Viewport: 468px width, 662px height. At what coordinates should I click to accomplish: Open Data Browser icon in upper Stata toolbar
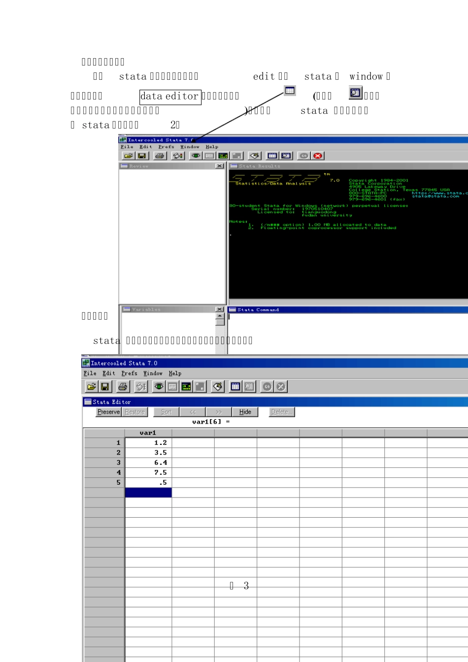(286, 156)
